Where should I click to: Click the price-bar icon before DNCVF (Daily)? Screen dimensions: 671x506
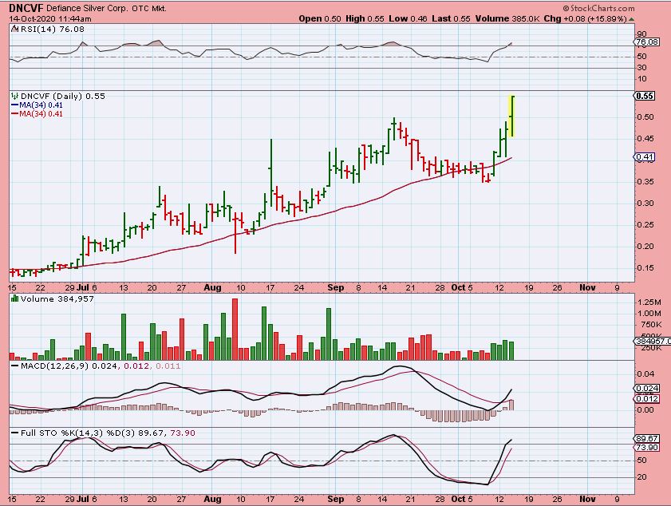pyautogui.click(x=14, y=97)
